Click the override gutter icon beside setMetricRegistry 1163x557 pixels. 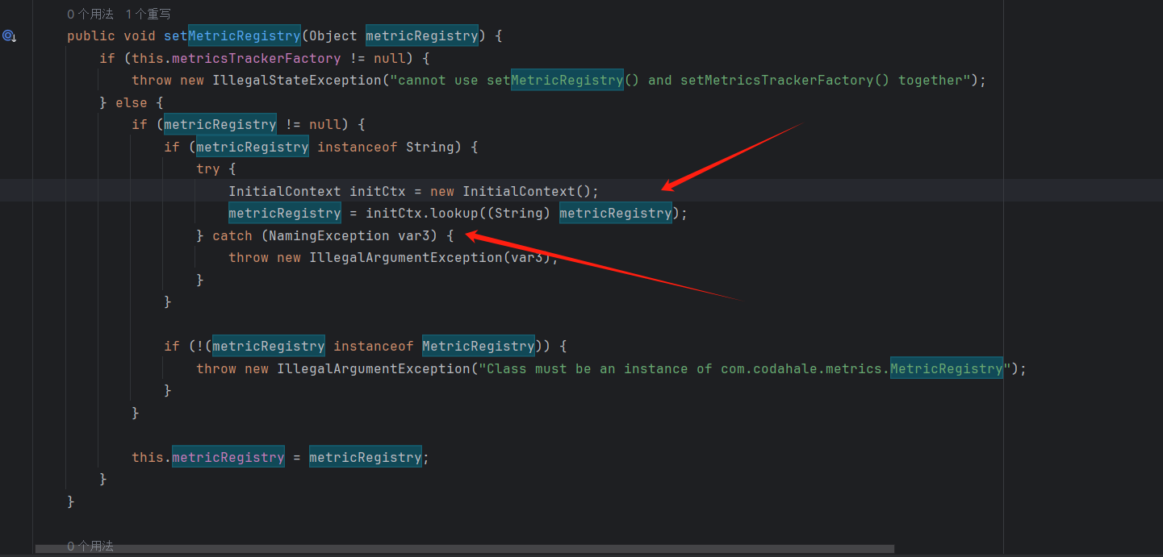pos(9,36)
